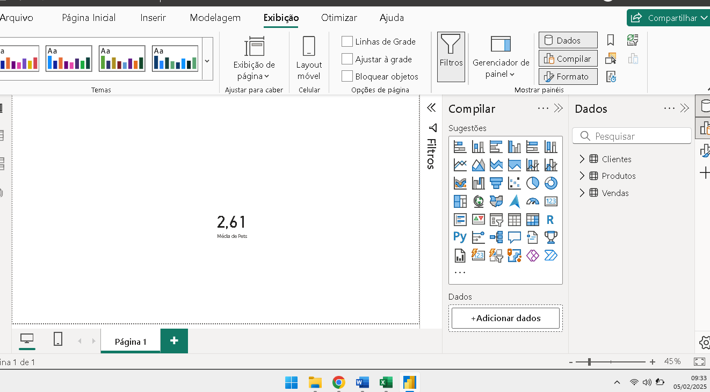Open the Exibição de página dropdown
The width and height of the screenshot is (710, 392).
tap(254, 59)
